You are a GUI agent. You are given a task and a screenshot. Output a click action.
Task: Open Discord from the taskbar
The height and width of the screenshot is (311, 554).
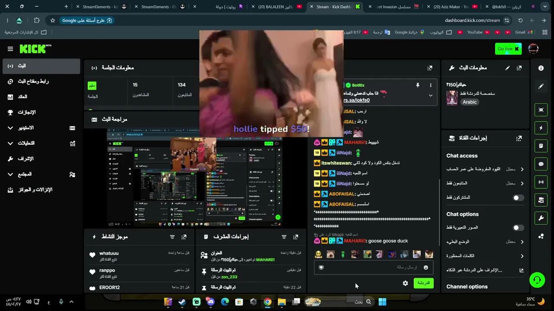pos(211,302)
